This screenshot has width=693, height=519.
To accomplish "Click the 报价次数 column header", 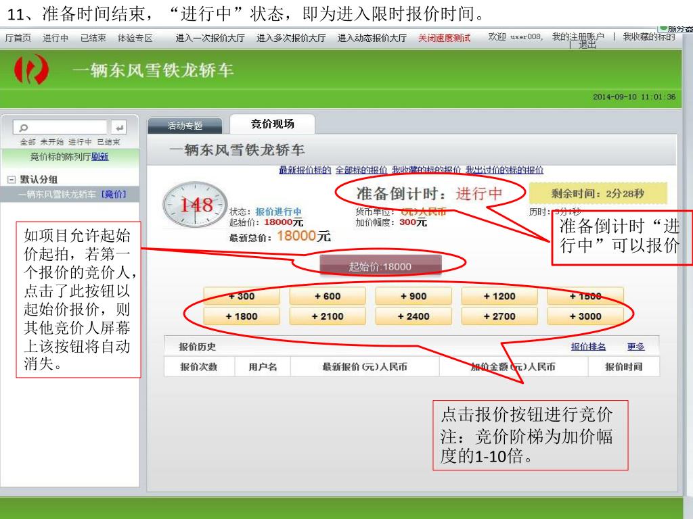I will [x=199, y=367].
